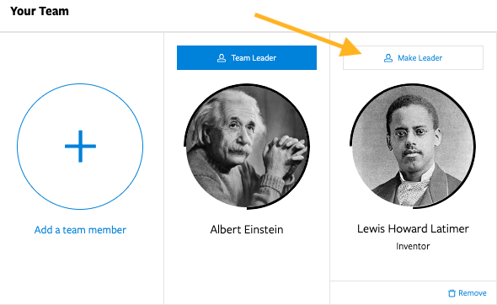Click the orange arrow annotation
The height and width of the screenshot is (305, 497).
pos(308,35)
